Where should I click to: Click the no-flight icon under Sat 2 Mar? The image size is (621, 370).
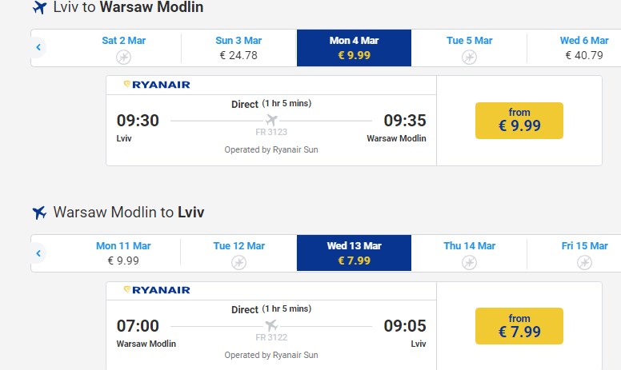[x=123, y=57]
